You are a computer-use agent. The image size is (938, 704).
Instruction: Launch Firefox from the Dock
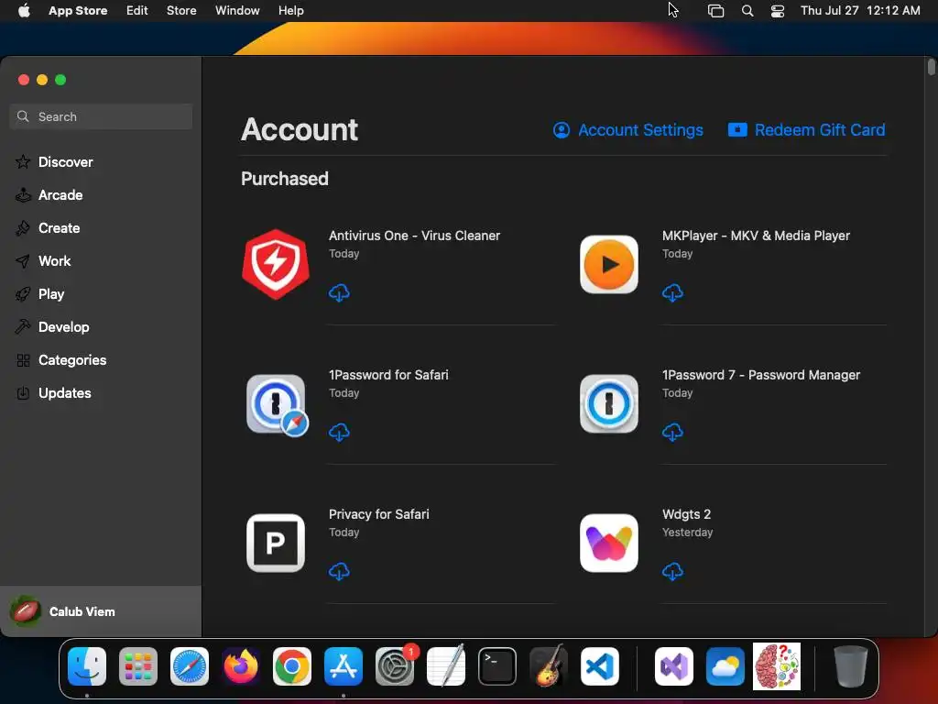[241, 666]
